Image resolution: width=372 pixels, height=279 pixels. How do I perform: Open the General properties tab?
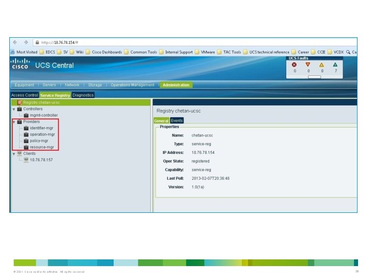pyautogui.click(x=161, y=121)
